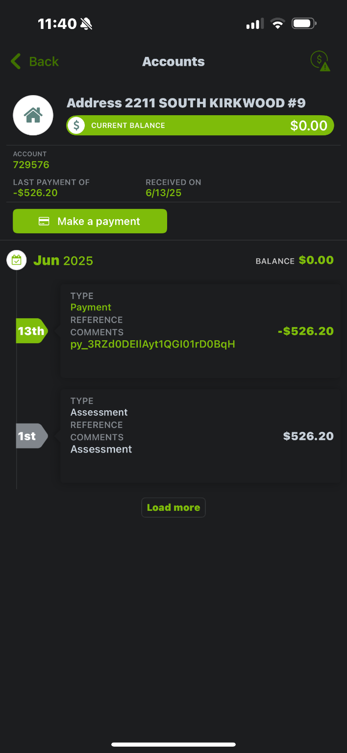
Task: Tap the Wi-Fi status icon
Action: pos(278,24)
